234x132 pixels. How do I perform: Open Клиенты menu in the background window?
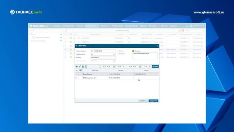coord(57,26)
